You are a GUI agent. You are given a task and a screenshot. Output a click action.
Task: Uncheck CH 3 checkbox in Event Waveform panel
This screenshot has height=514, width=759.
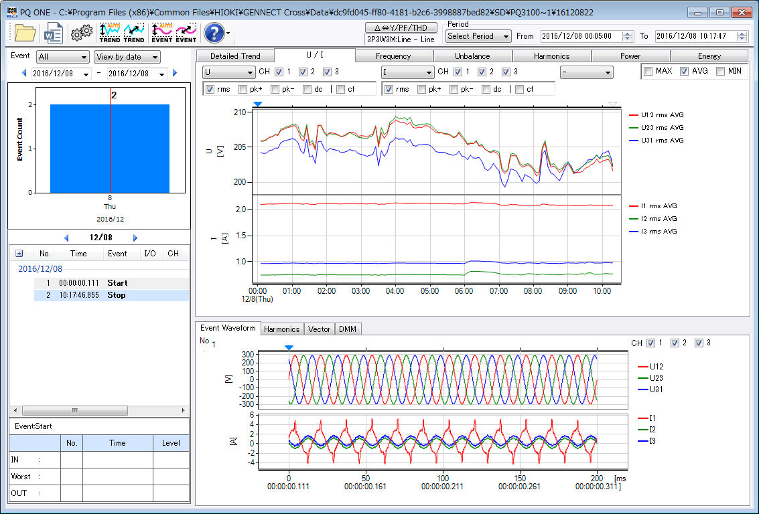tap(699, 343)
